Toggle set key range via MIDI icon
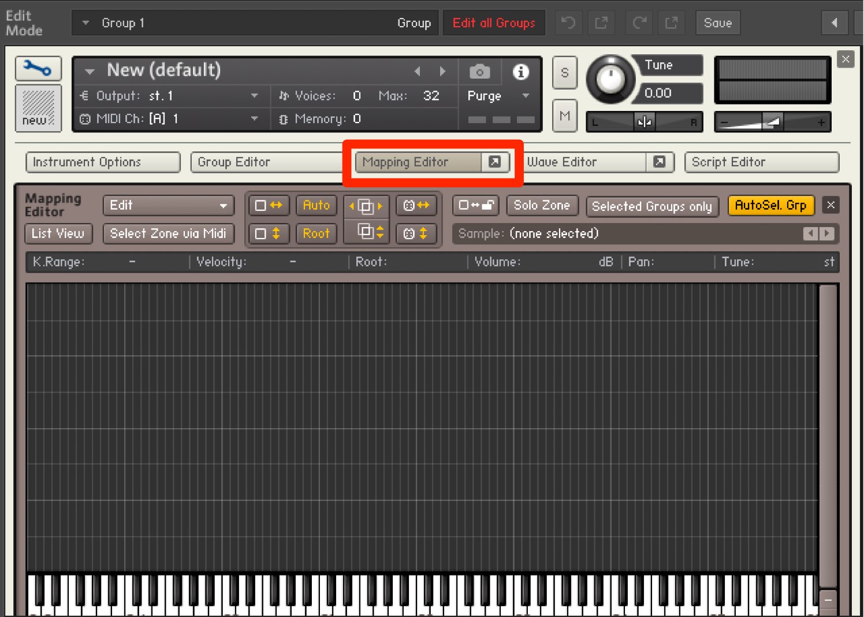The height and width of the screenshot is (617, 864). (416, 205)
